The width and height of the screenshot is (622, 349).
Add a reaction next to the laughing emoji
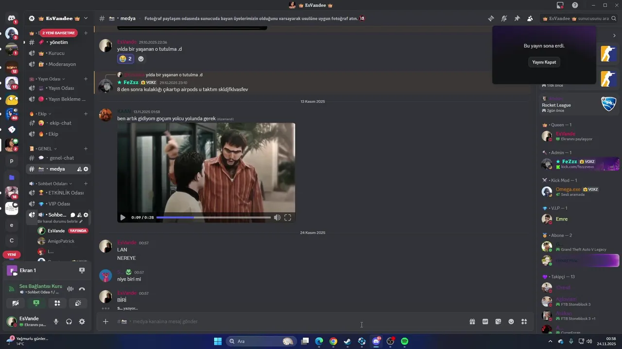pos(141,59)
